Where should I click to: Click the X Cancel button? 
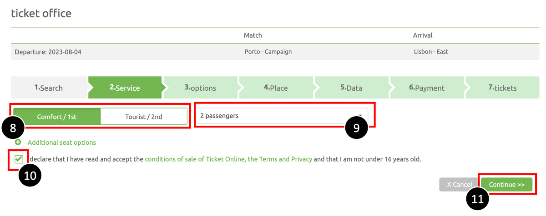pos(460,184)
